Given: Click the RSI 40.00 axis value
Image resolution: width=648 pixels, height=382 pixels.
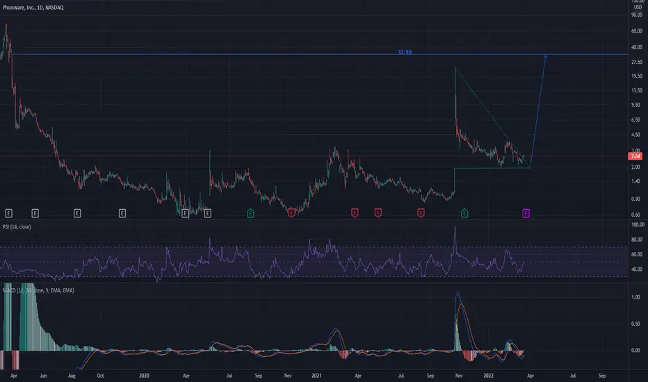Looking at the screenshot, I should (636, 269).
